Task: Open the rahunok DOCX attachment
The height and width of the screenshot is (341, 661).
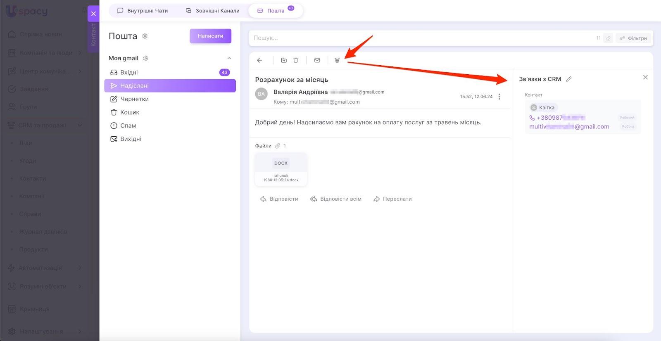Action: coord(281,169)
